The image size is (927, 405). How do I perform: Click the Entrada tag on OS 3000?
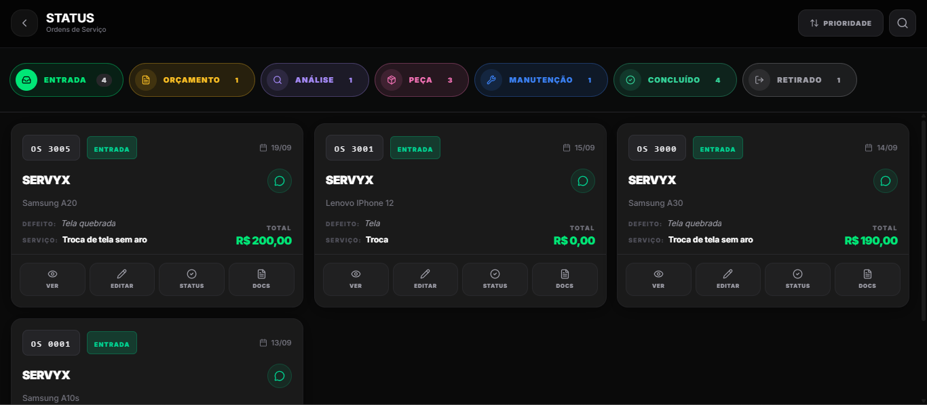point(718,148)
